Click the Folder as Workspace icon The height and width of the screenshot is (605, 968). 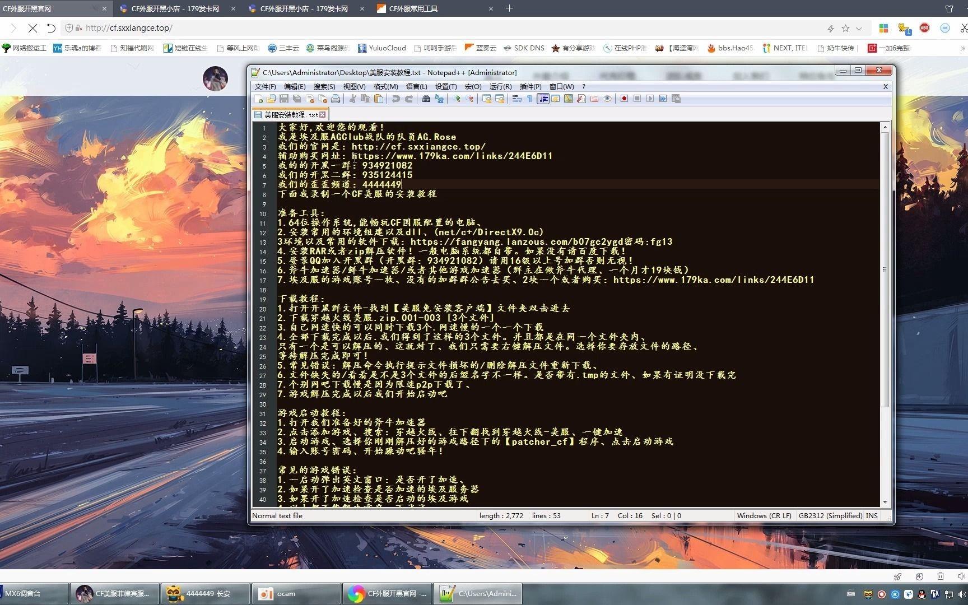coord(594,99)
